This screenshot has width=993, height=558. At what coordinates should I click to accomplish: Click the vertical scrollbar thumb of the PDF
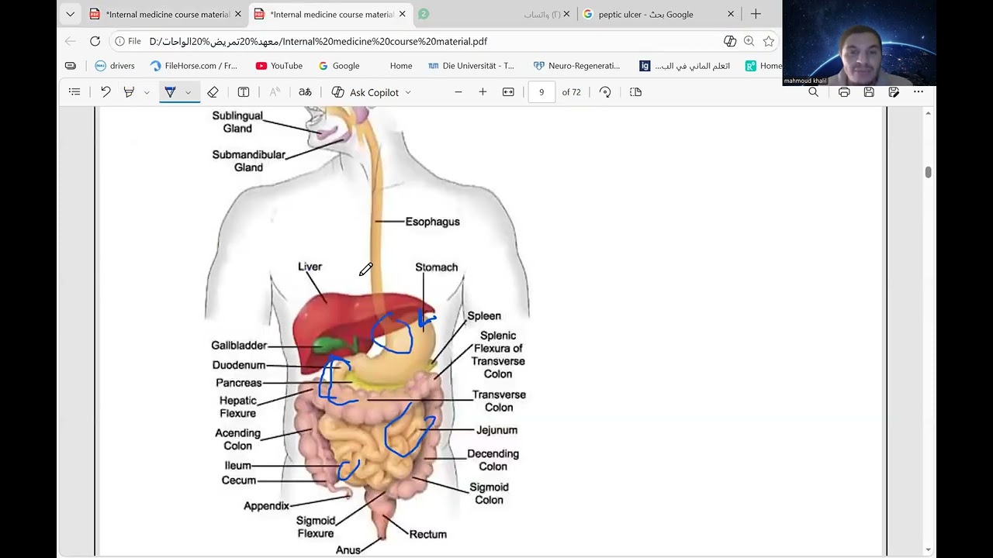point(928,172)
